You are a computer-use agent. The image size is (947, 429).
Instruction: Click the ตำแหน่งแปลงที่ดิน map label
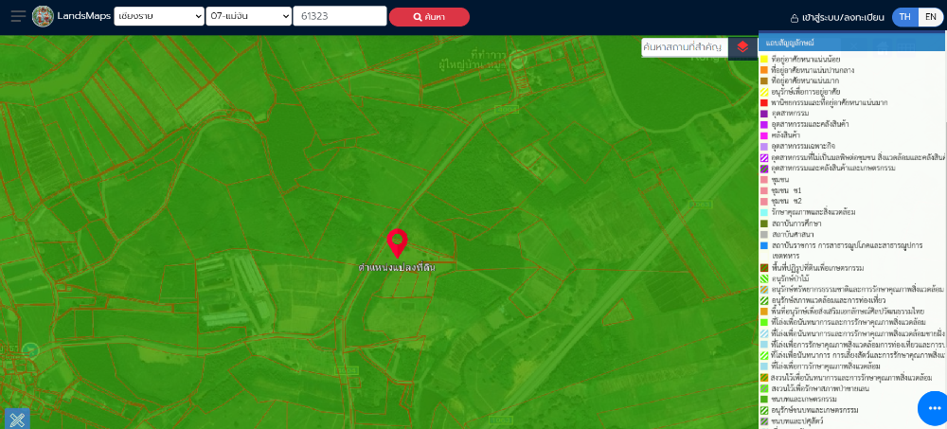[397, 266]
